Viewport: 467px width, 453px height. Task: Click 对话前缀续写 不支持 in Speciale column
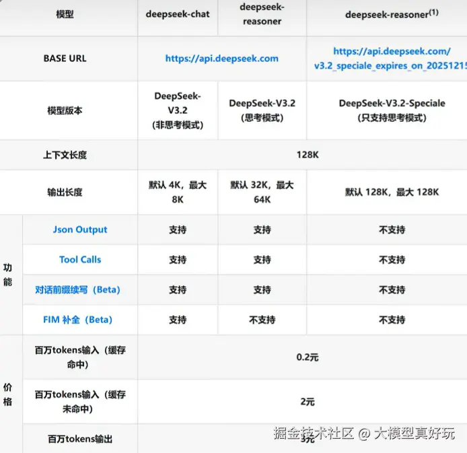pyautogui.click(x=392, y=290)
